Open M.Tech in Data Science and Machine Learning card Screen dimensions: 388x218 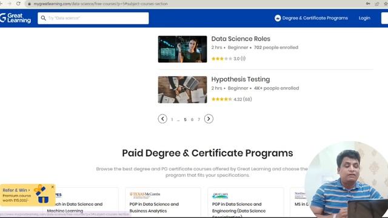coord(81,203)
